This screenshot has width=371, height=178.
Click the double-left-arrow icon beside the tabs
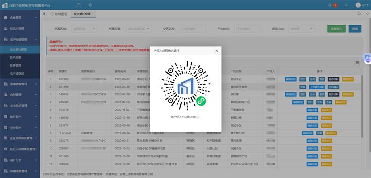(44, 14)
